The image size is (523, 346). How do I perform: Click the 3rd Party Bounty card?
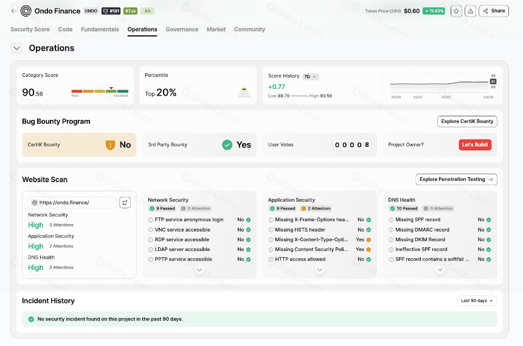coord(199,144)
